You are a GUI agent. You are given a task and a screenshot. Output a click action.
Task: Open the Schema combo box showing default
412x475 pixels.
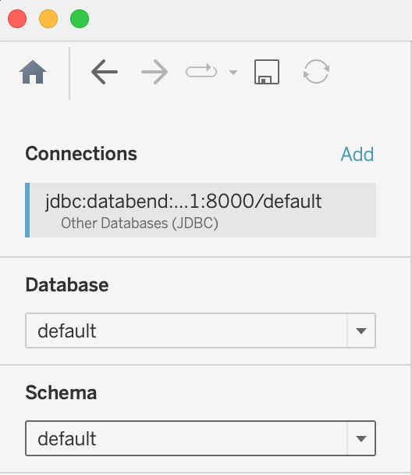[201, 438]
